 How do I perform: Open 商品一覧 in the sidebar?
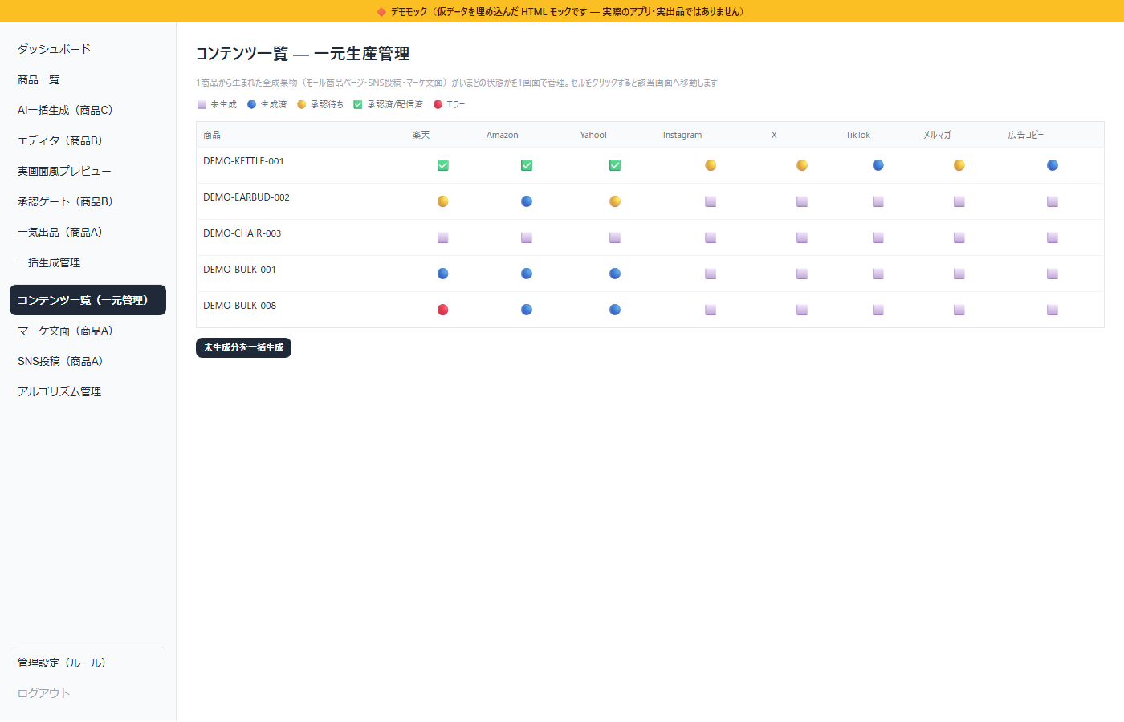[88, 79]
